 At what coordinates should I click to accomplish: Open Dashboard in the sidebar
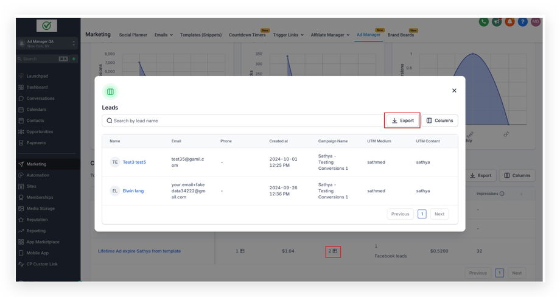pyautogui.click(x=37, y=87)
